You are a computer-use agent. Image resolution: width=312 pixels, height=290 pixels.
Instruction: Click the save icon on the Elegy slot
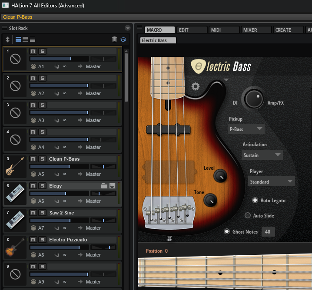(x=112, y=186)
